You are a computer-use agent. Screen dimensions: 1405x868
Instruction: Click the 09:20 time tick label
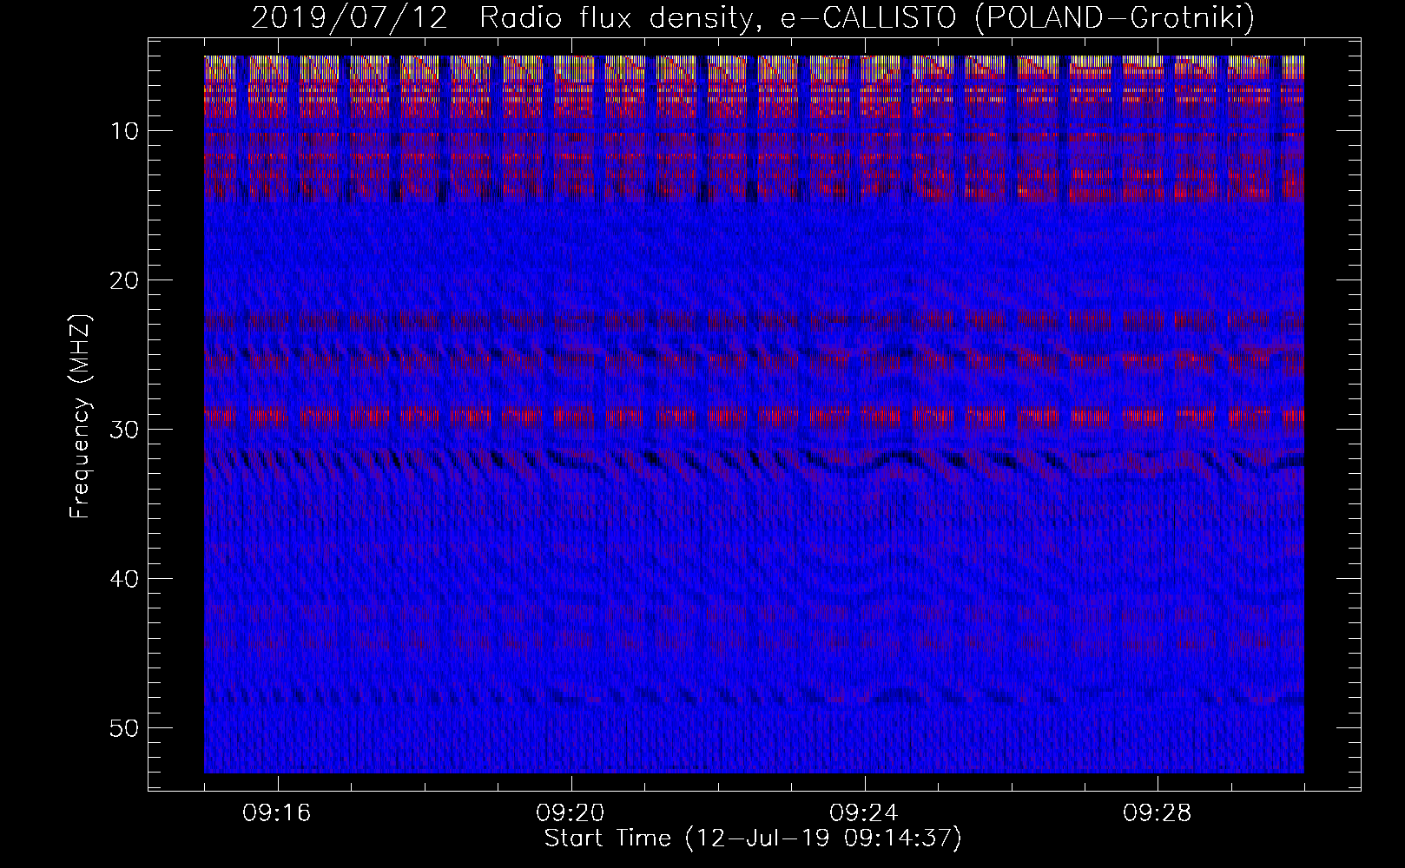[x=571, y=813]
